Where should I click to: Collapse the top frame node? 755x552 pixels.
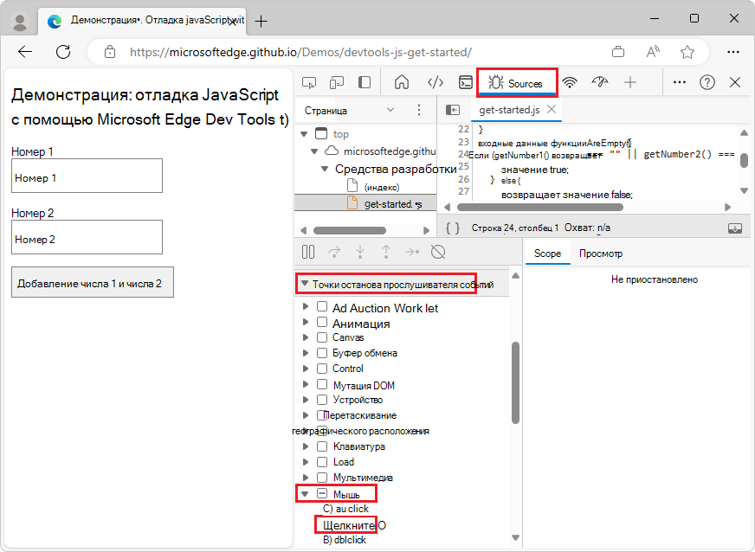coord(304,134)
